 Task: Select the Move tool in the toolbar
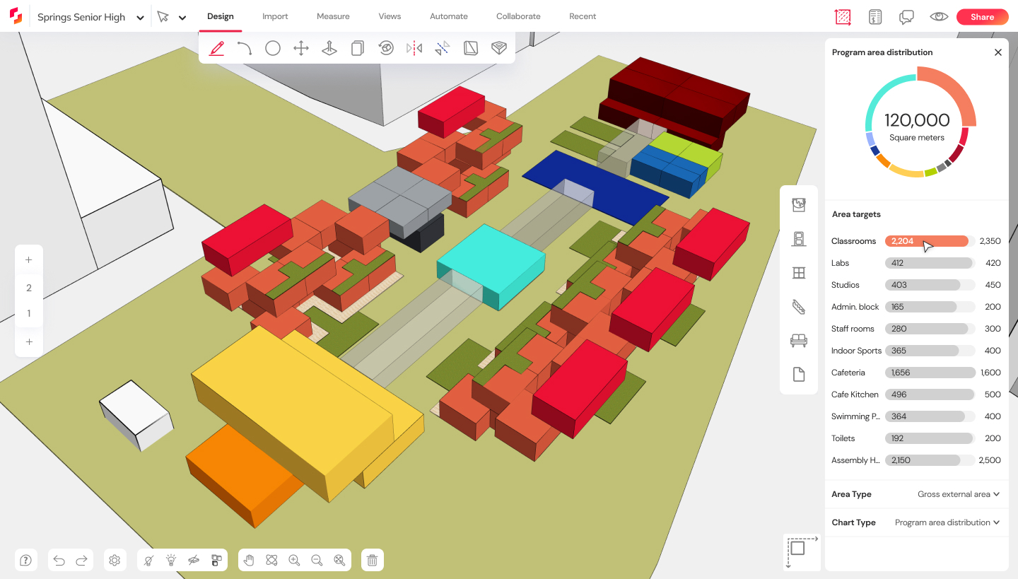pos(300,47)
